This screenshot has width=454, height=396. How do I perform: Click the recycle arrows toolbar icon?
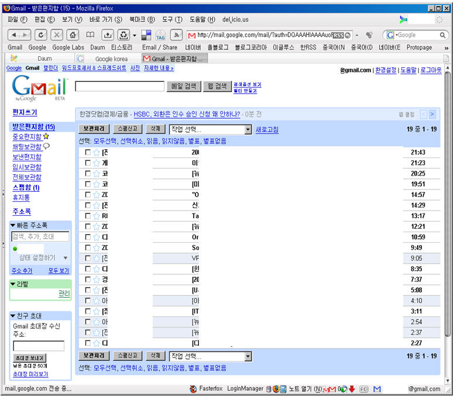pyautogui.click(x=123, y=35)
